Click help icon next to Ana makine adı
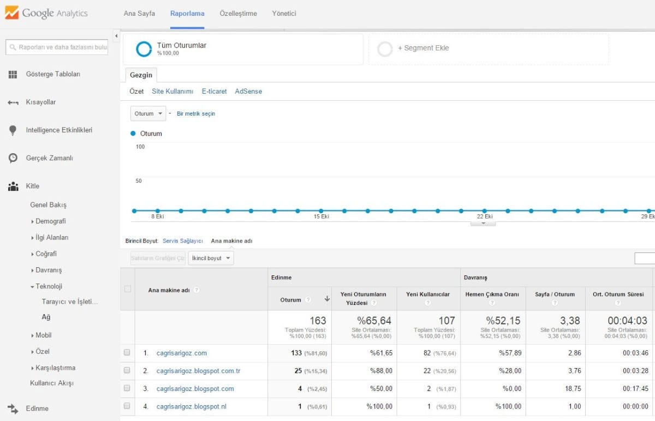 (196, 290)
